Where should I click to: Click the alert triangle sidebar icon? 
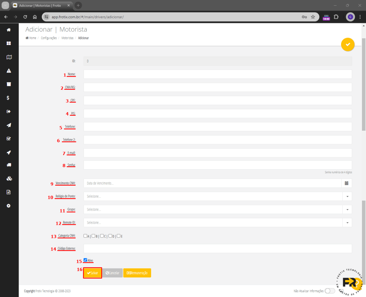click(9, 71)
